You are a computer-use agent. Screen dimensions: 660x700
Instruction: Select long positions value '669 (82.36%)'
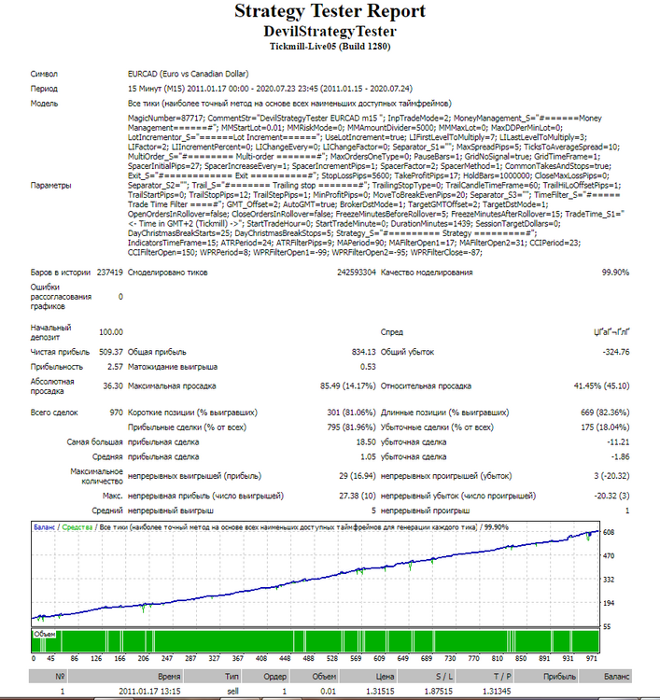605,413
